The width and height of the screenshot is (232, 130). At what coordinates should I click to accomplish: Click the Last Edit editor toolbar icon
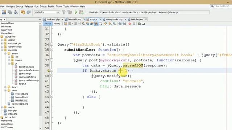pos(65,24)
